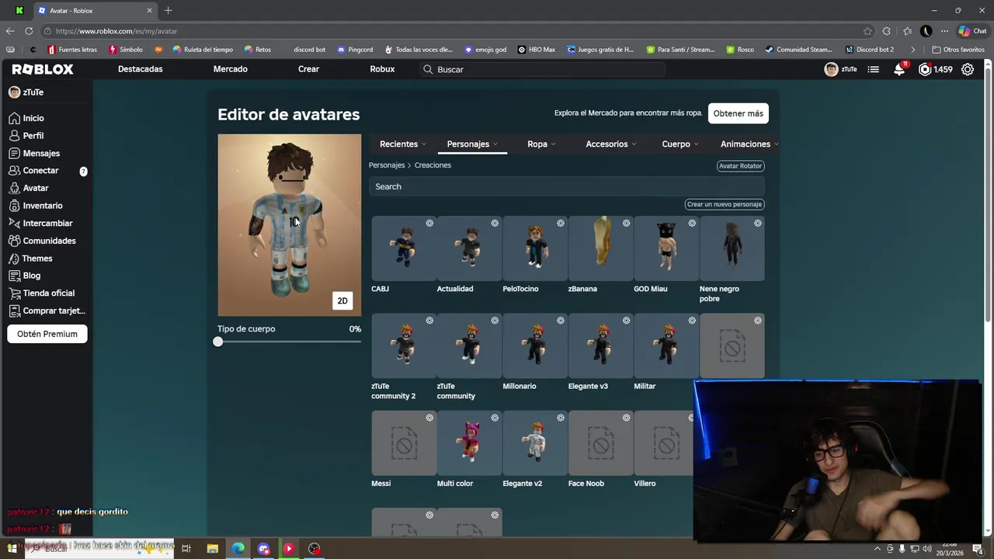Open Inventario in the sidebar
The height and width of the screenshot is (559, 994).
[36, 206]
